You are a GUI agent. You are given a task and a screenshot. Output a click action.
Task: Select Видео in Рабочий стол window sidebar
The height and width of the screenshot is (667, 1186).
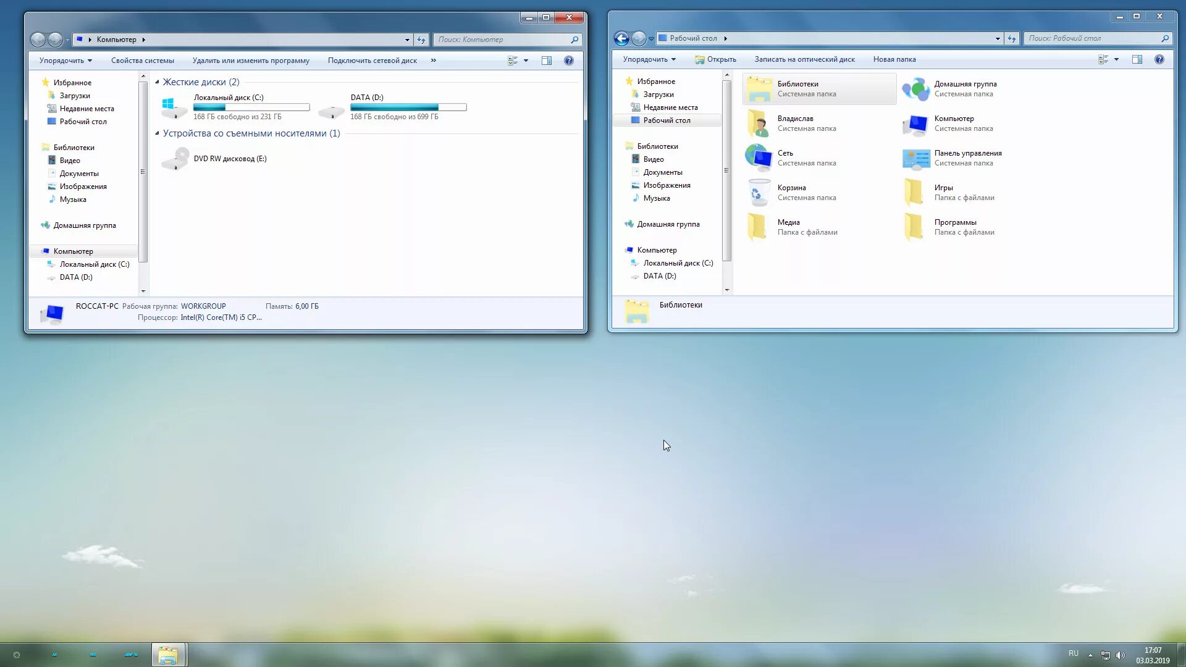(x=654, y=159)
